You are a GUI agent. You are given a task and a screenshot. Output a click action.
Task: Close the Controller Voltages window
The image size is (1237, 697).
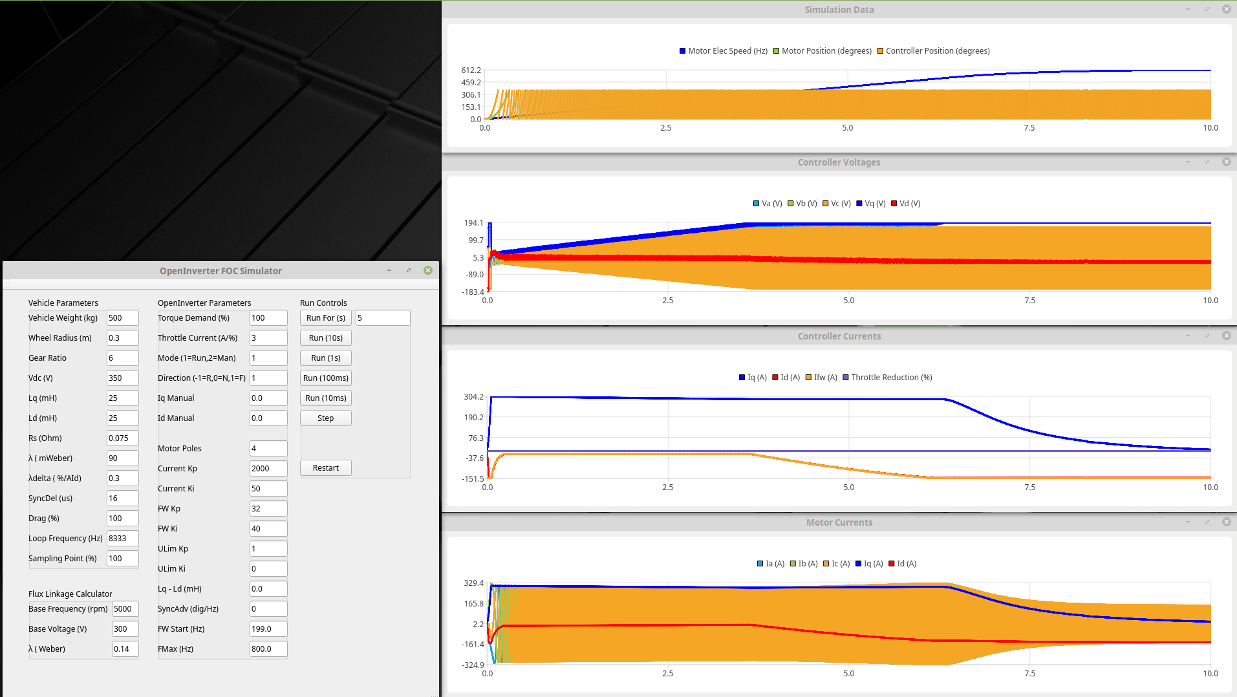(x=1226, y=162)
